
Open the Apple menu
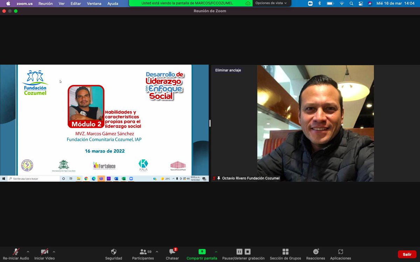[8, 3]
